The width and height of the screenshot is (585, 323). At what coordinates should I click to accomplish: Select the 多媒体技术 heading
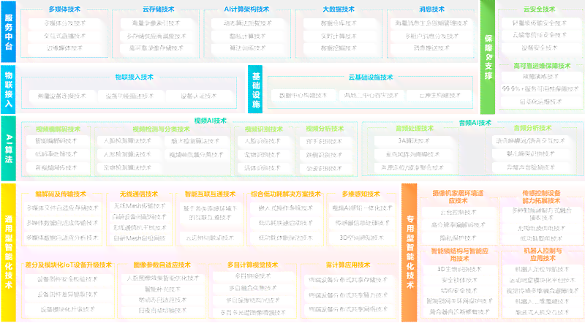click(x=64, y=9)
